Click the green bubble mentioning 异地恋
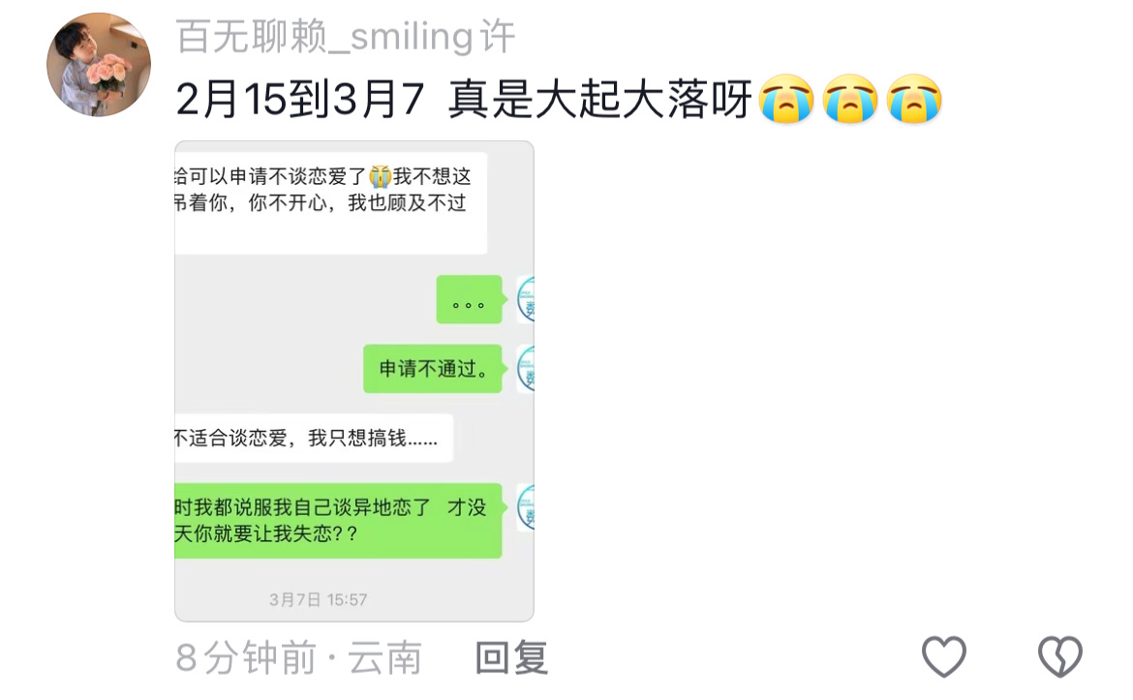The height and width of the screenshot is (700, 1133). [338, 520]
